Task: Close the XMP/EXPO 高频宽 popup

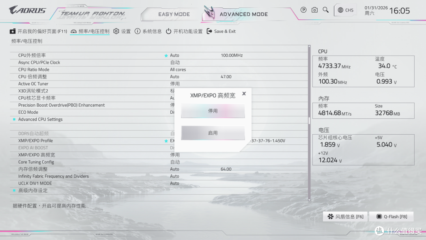Action: [244, 94]
